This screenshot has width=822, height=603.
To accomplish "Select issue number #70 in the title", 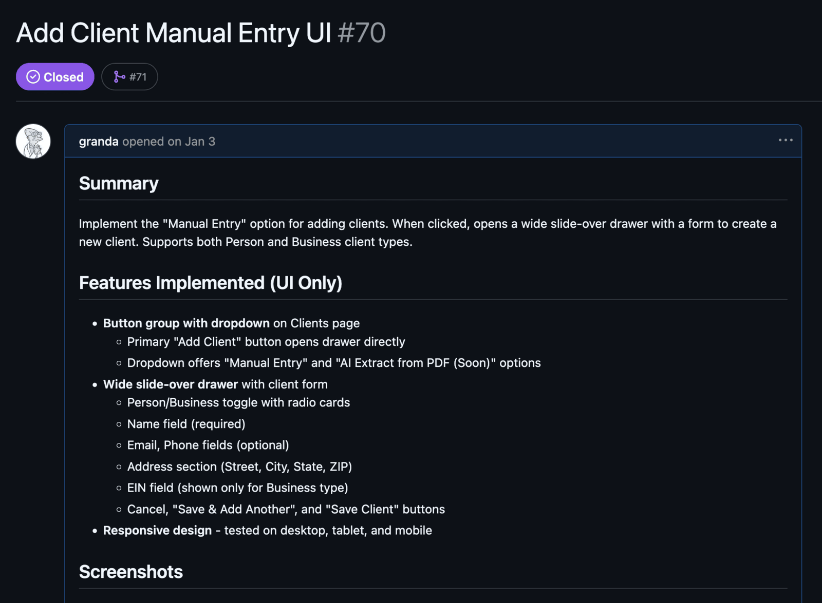I will pyautogui.click(x=361, y=32).
